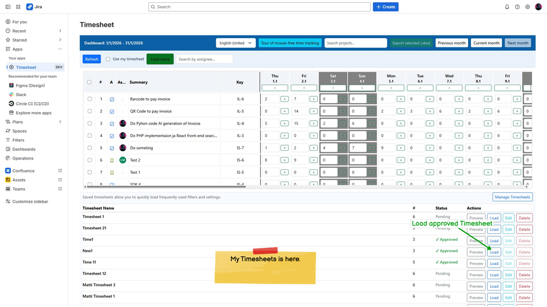Check the row 5 Do someting checkbox

click(90, 147)
